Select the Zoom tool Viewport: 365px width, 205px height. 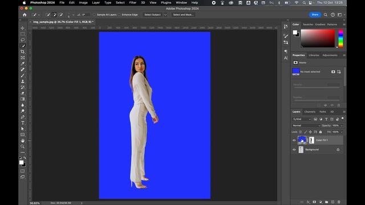(x=23, y=146)
